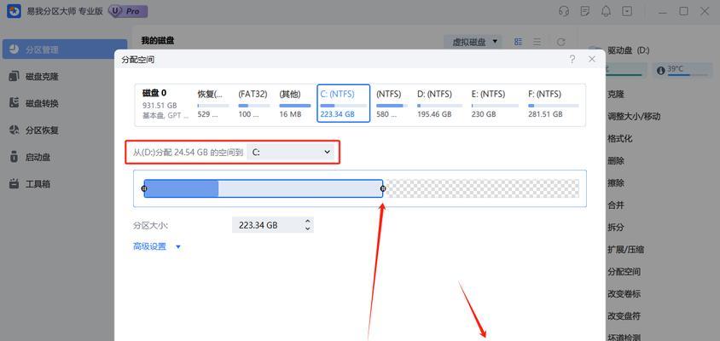The image size is (720, 341).
Task: Click 扩展/压缩 in the right panel
Action: 626,250
